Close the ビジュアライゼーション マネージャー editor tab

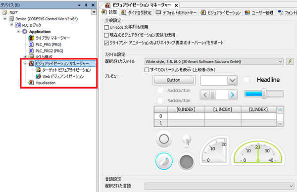[x=176, y=5]
